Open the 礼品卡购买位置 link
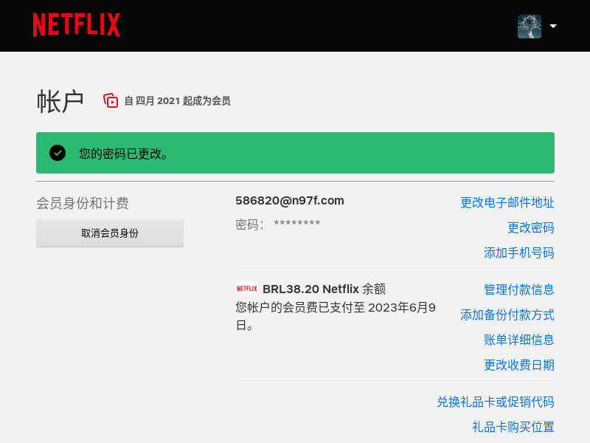Screen dimensions: 590x443 point(513,427)
